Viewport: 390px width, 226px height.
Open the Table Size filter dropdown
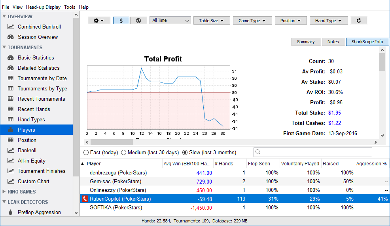[x=212, y=21]
